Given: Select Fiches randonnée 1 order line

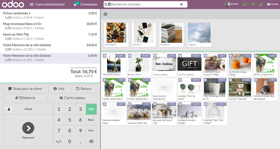Looking at the screenshot, I should (x=50, y=15).
